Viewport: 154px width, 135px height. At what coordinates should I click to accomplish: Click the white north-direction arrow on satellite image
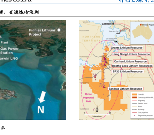(42, 97)
